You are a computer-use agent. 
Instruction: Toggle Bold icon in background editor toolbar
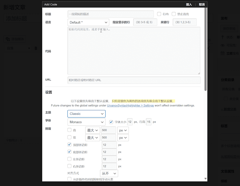[36, 48]
